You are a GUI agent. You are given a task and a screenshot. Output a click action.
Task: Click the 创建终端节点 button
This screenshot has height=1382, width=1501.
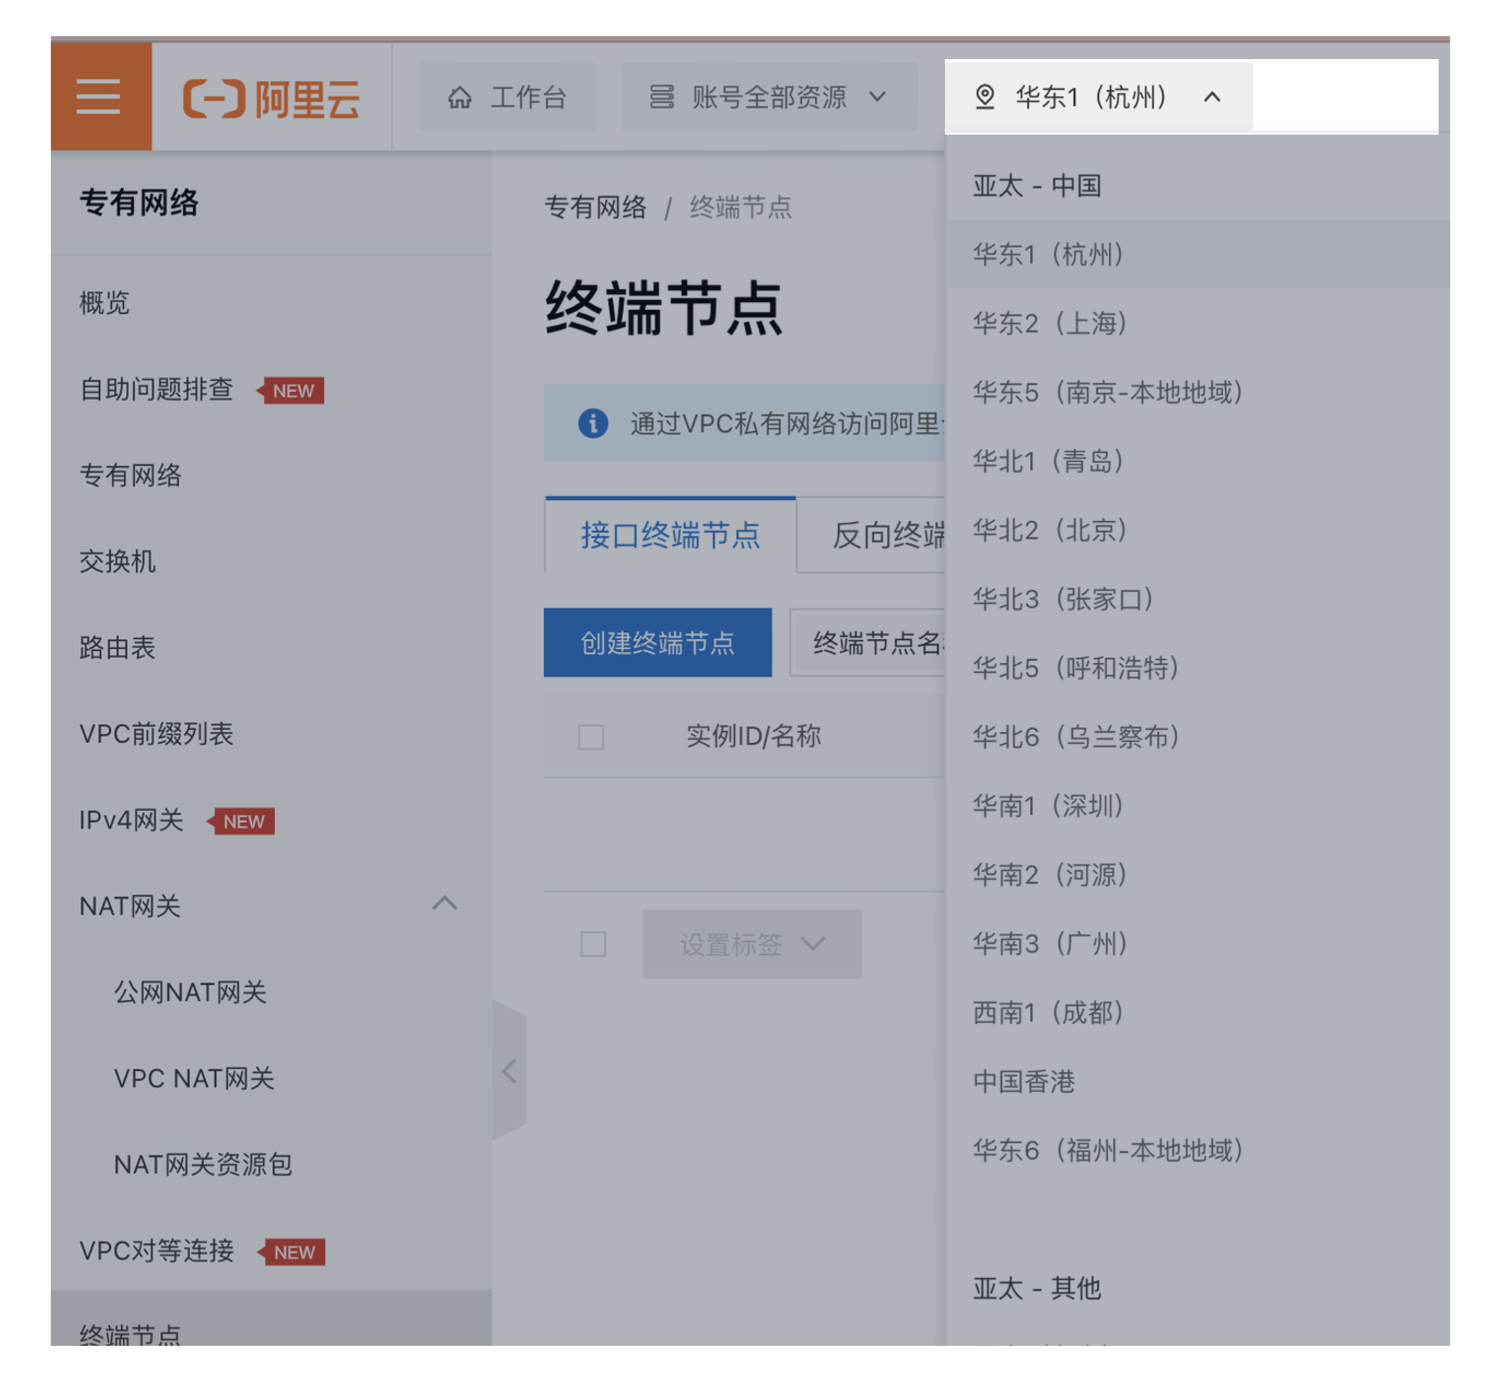pos(657,642)
